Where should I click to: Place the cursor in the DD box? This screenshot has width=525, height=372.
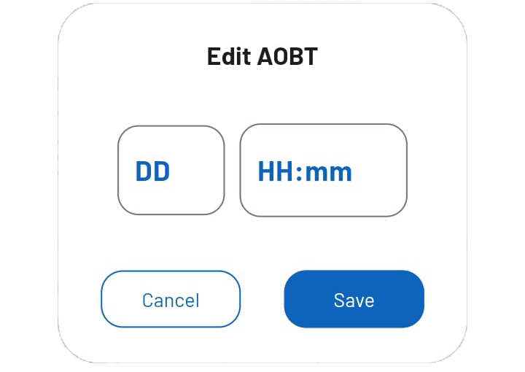pyautogui.click(x=171, y=170)
